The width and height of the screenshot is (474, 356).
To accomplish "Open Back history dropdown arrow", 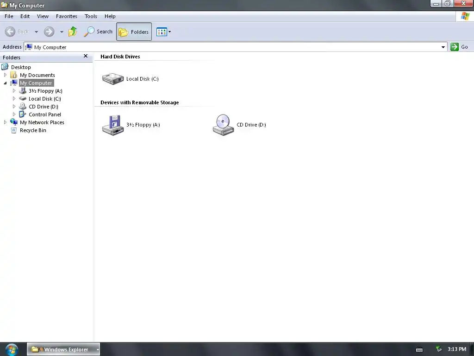I will coord(36,32).
